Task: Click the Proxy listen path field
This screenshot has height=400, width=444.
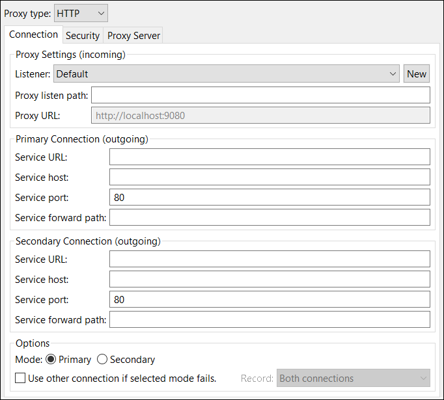Action: 260,95
